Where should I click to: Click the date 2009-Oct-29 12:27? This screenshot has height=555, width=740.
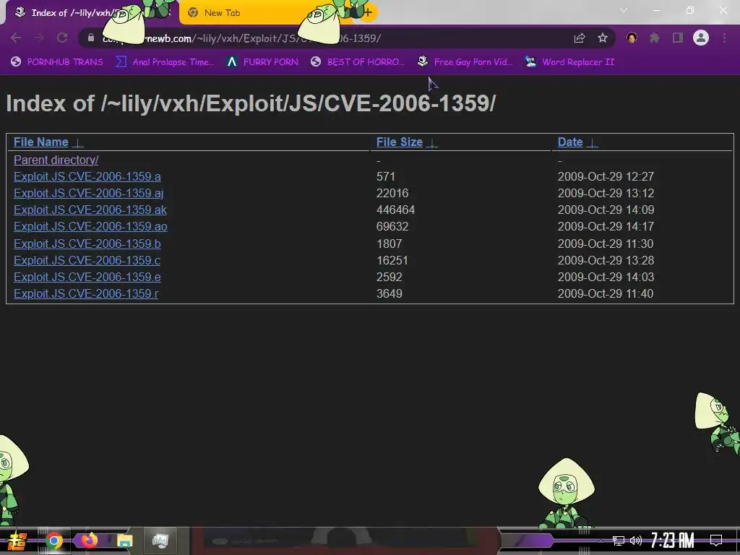tap(606, 176)
